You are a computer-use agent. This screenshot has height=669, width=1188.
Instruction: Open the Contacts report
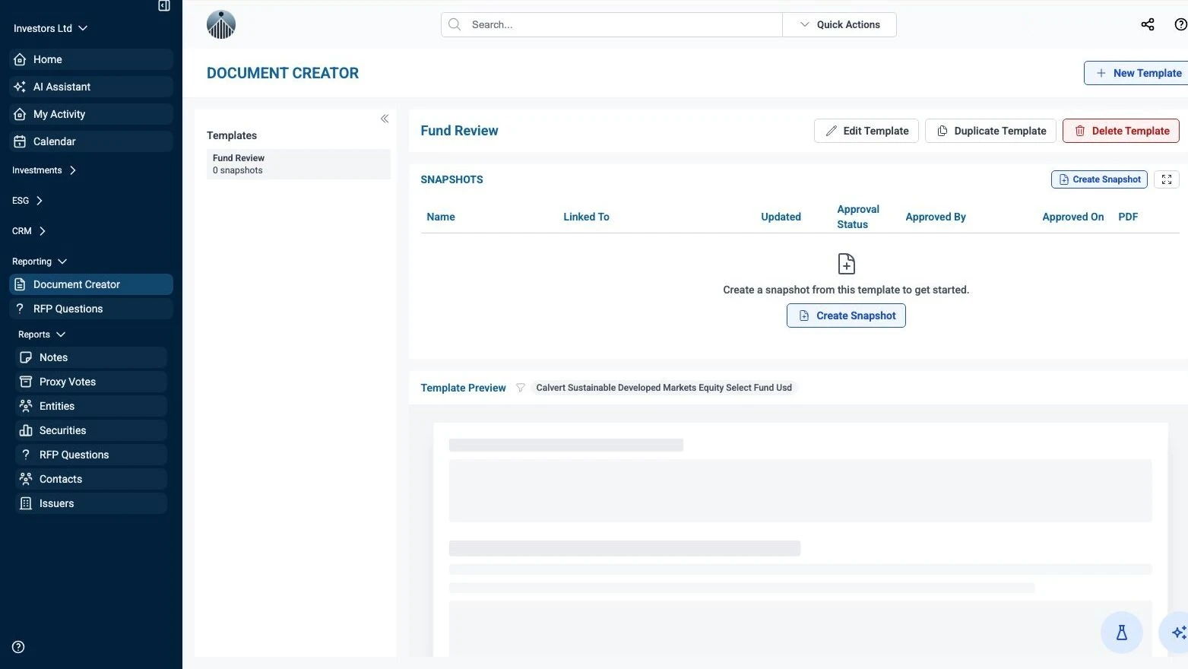[x=91, y=479]
